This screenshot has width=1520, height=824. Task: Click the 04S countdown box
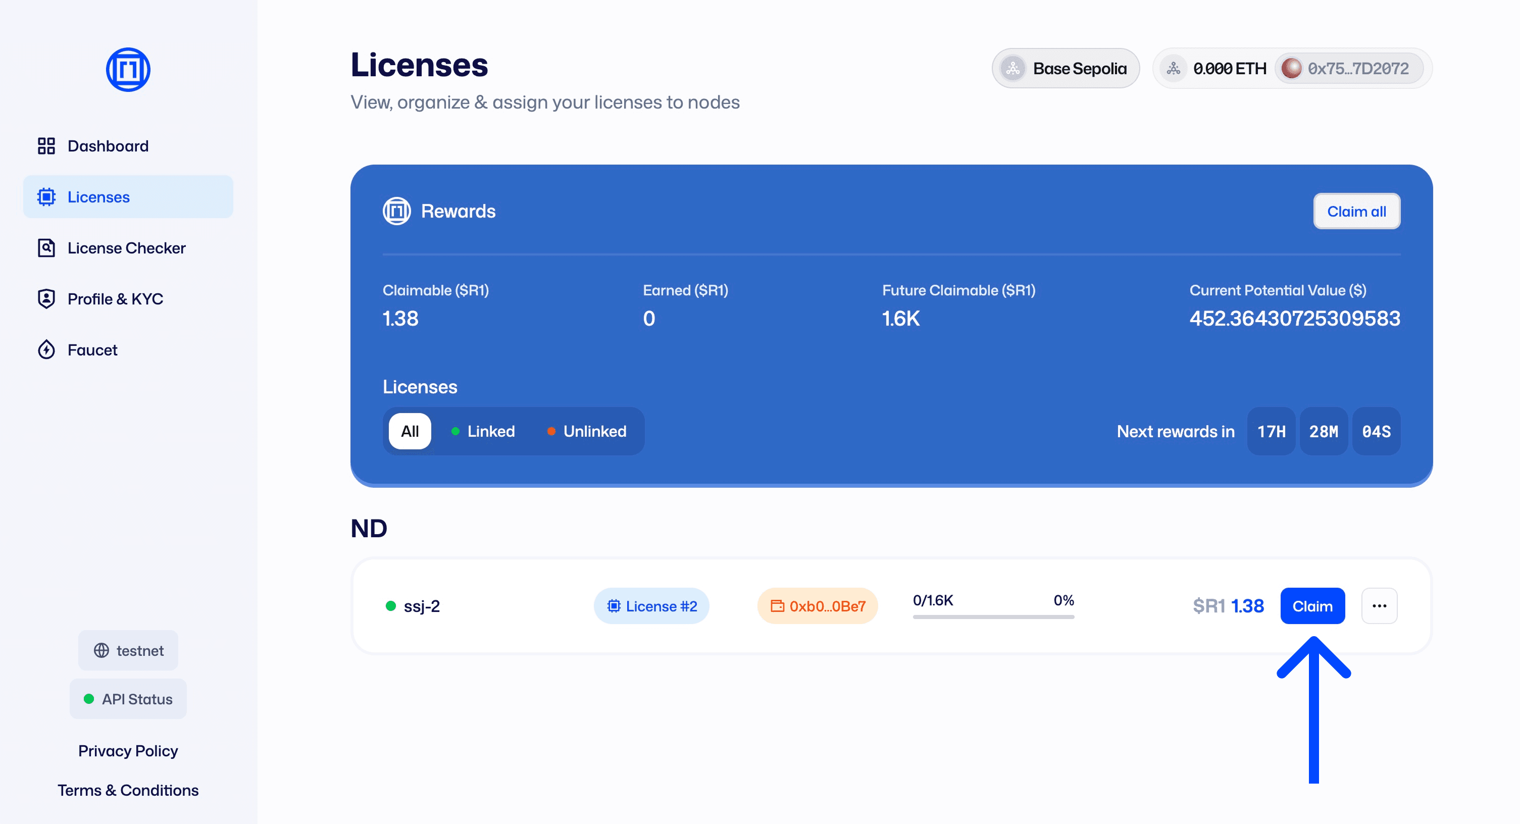[x=1376, y=431]
